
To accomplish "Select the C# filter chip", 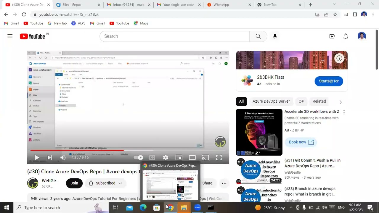I will coord(301,101).
